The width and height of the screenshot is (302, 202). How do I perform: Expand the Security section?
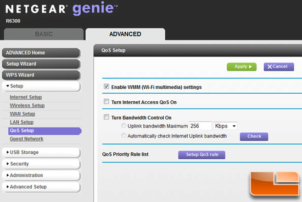(x=41, y=164)
